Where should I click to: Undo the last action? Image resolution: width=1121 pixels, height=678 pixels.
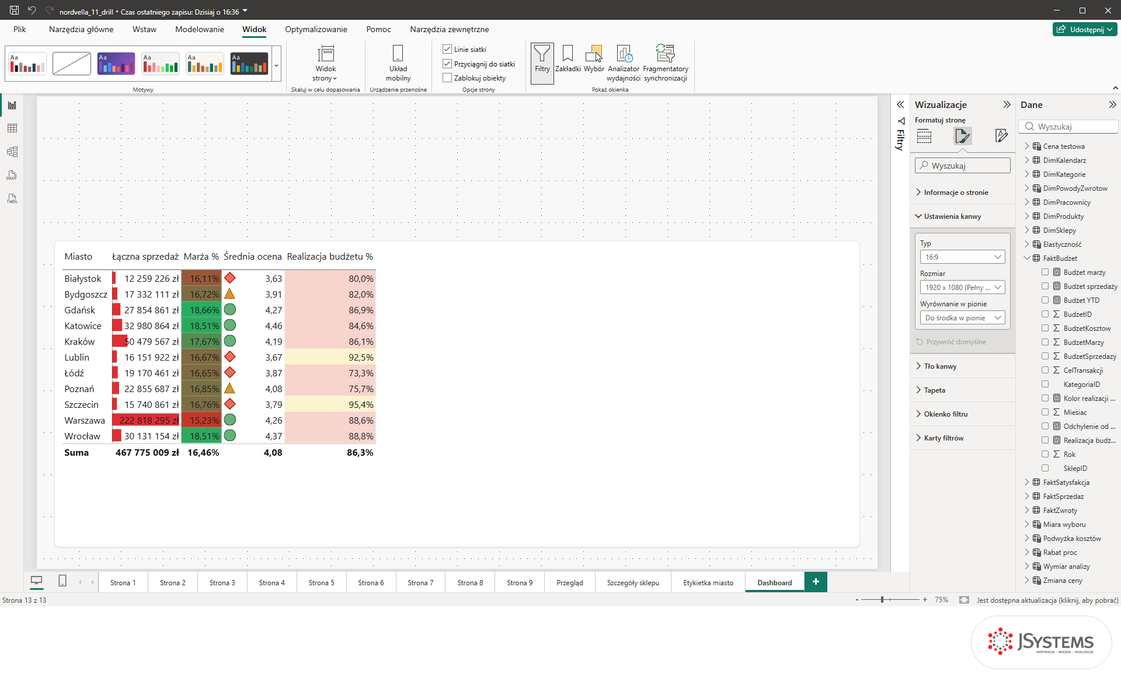click(x=32, y=11)
